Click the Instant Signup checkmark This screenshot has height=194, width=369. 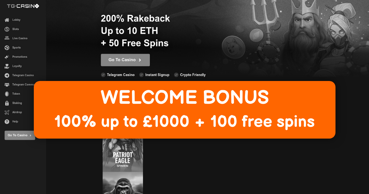[141, 75]
